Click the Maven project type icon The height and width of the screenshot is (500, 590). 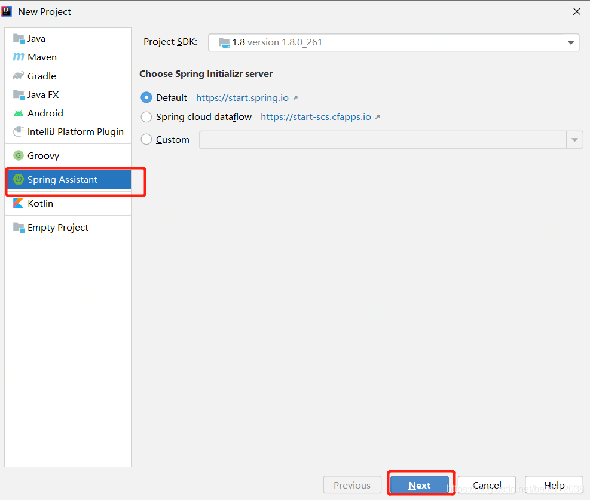(x=19, y=57)
